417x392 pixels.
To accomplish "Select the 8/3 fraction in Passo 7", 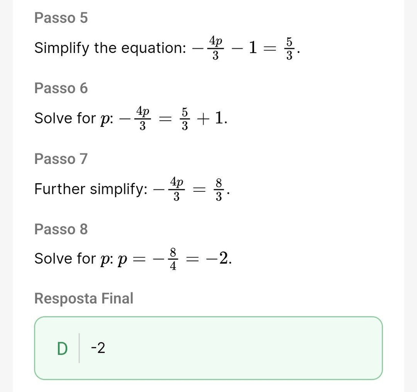I will 219,189.
